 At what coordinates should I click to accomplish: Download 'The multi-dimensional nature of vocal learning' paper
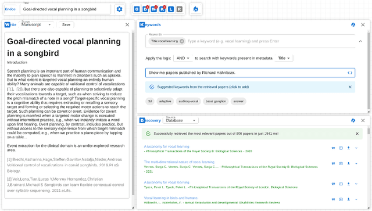(349, 163)
